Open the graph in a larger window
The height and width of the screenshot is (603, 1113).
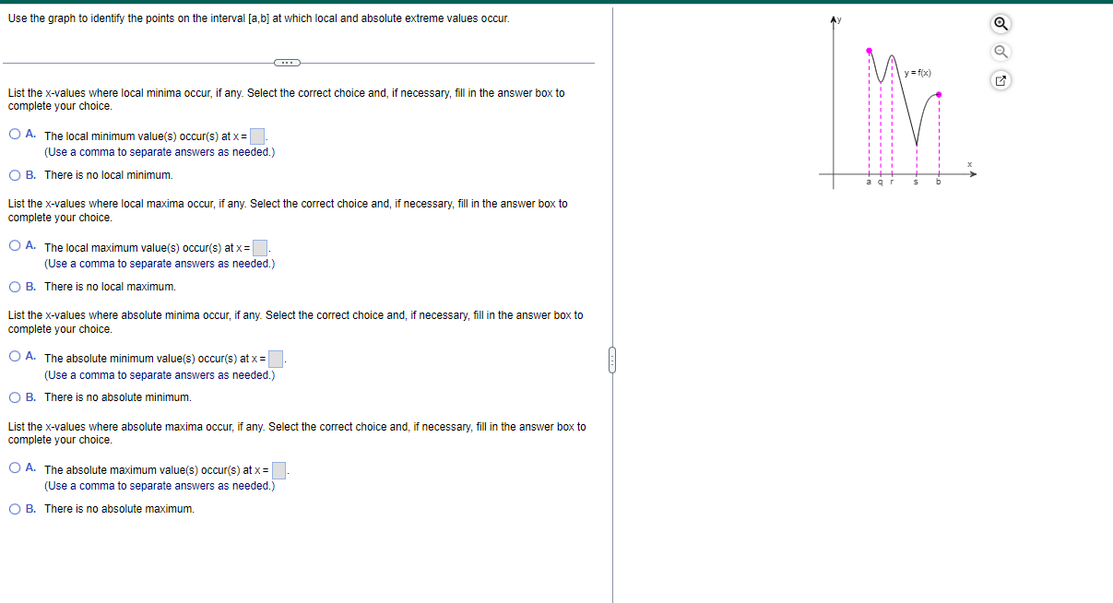[x=1001, y=80]
